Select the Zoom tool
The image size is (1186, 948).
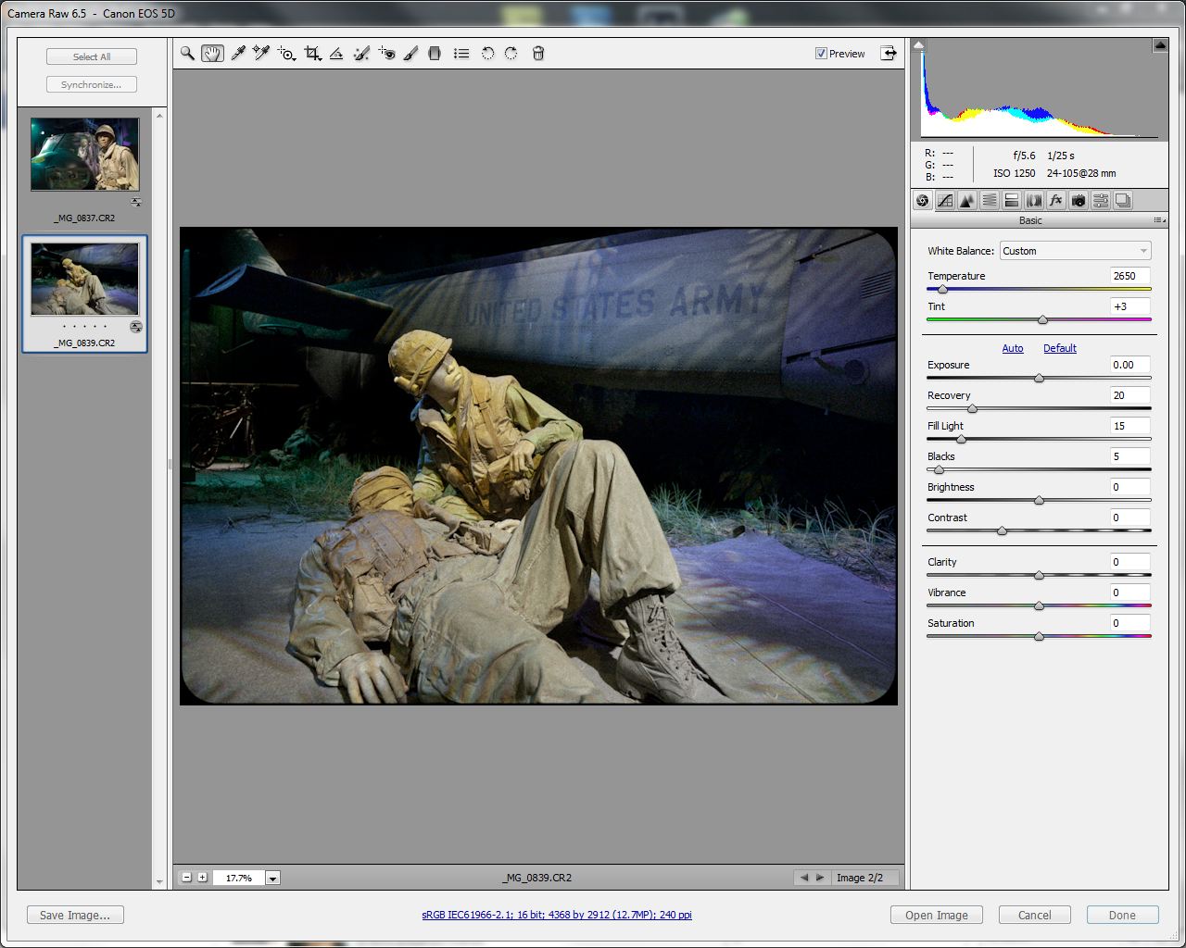187,54
